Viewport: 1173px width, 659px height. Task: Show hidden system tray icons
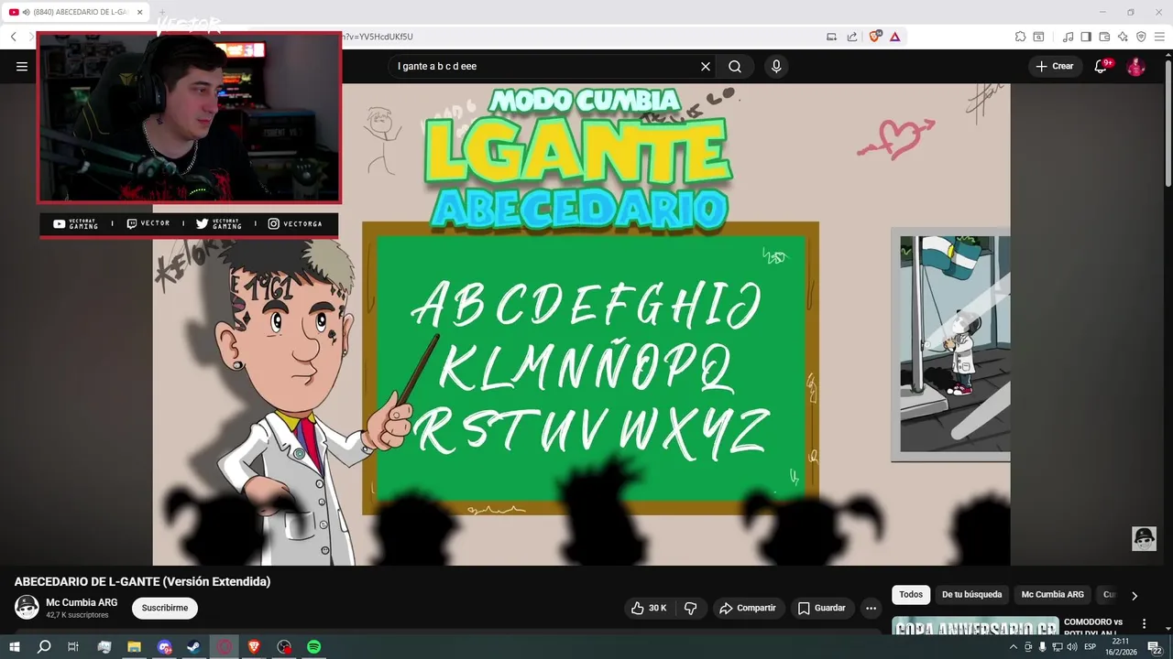pyautogui.click(x=1014, y=647)
